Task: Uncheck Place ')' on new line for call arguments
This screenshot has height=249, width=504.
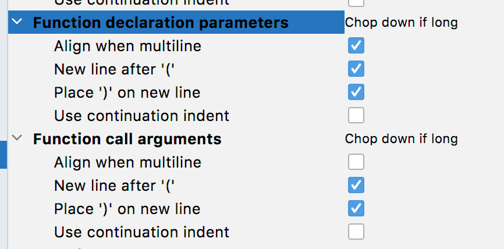Action: tap(356, 208)
